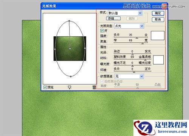Image resolution: width=189 pixels, height=136 pixels.
Task: Click the 曝光过度 label
Action: [x=145, y=63]
